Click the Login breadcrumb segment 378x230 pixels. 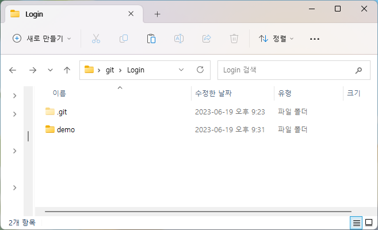pos(136,70)
